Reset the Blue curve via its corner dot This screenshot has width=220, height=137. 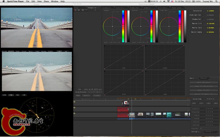(105, 71)
